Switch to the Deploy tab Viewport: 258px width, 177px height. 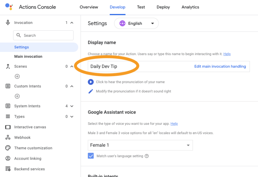point(163,7)
